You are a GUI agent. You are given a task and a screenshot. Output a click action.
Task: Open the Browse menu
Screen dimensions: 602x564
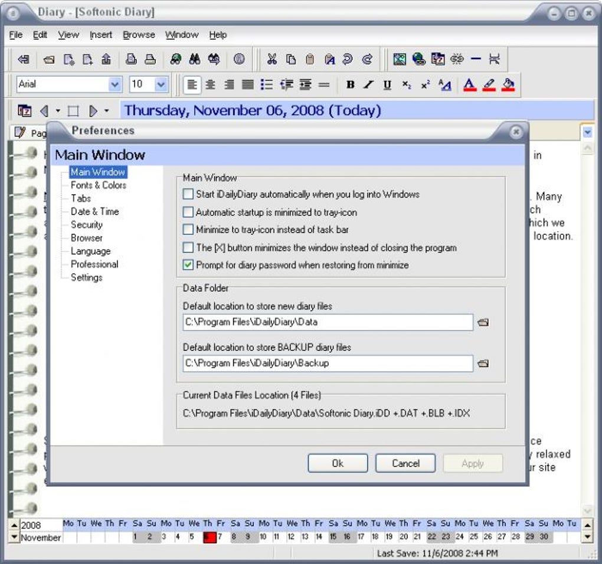(139, 35)
